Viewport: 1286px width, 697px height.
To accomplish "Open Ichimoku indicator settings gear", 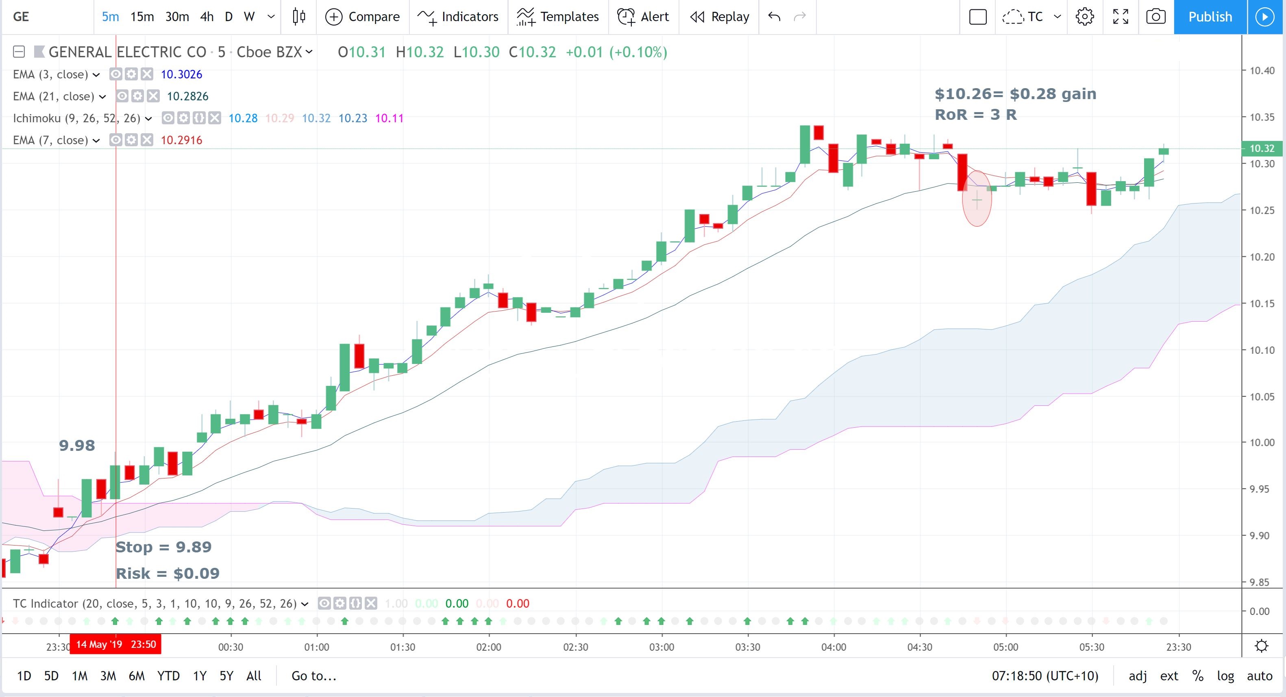I will click(184, 118).
